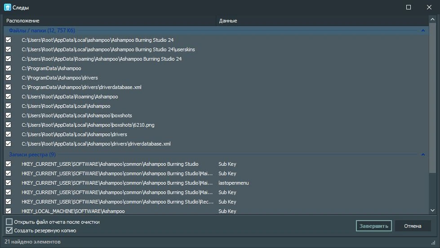Image resolution: width=440 pixels, height=248 pixels.
Task: Uncheck the userskins folder entry
Action: pos(9,49)
